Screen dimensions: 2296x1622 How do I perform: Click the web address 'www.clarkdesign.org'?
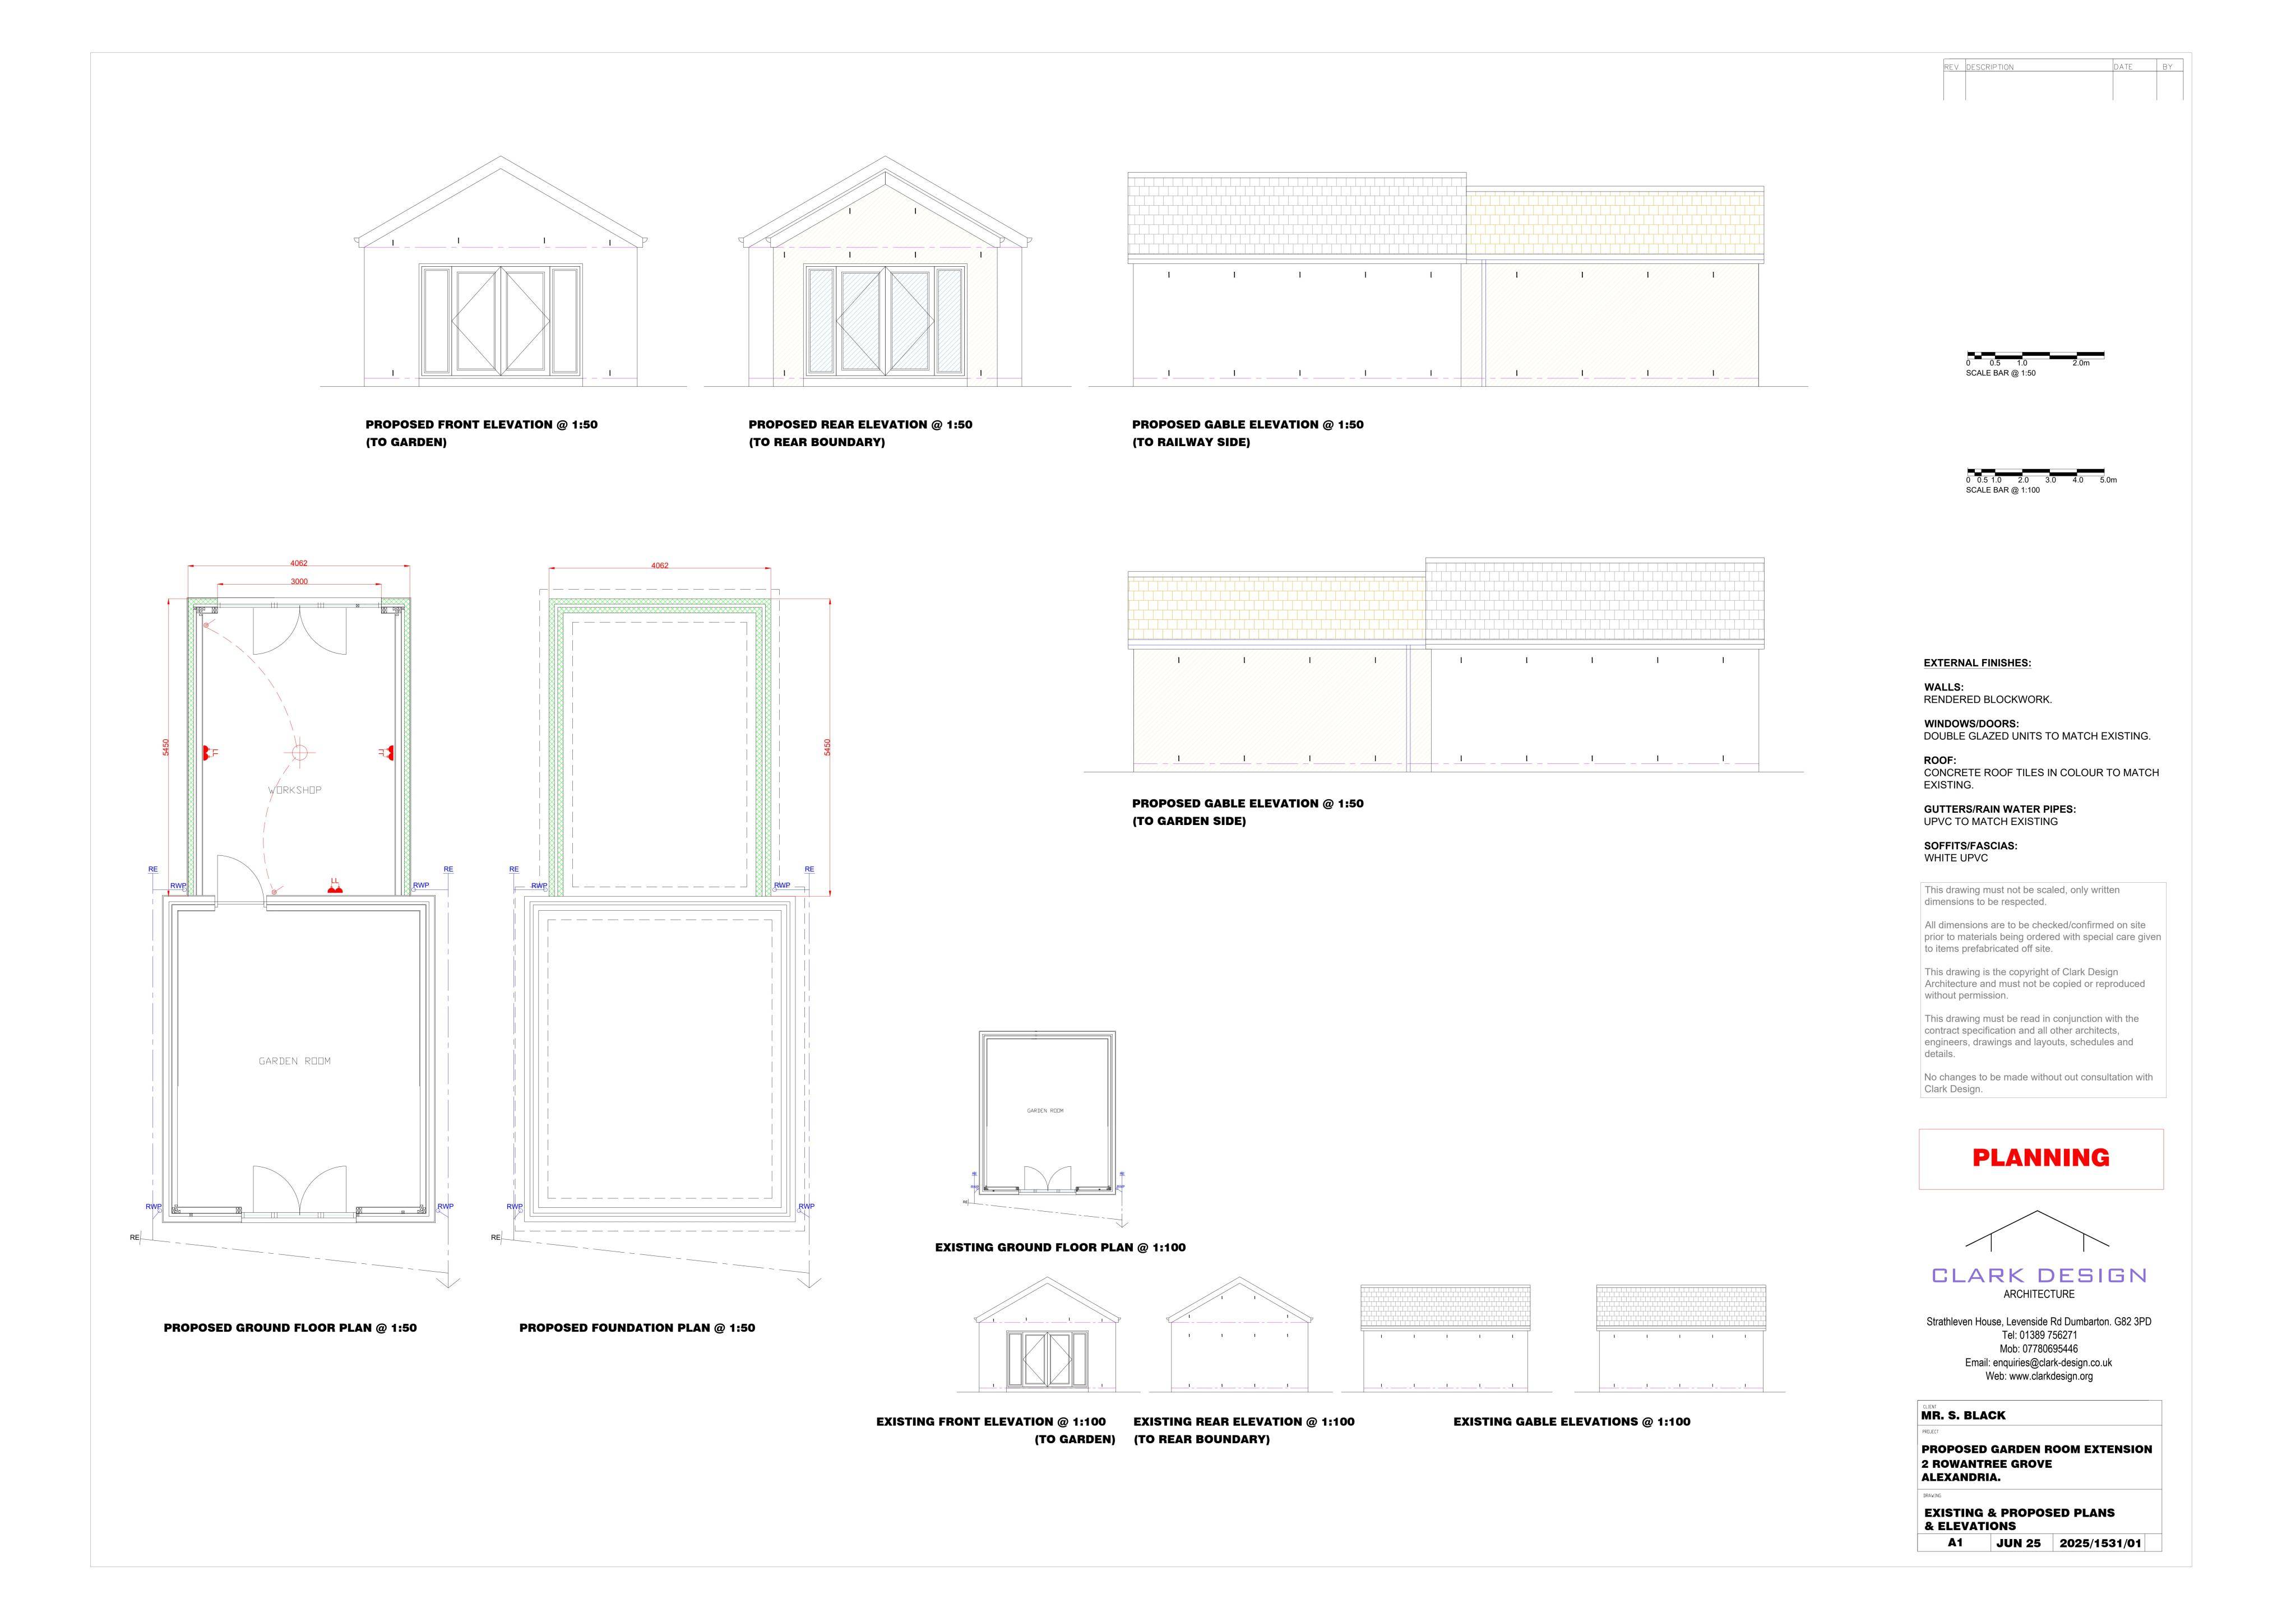click(x=2050, y=1376)
